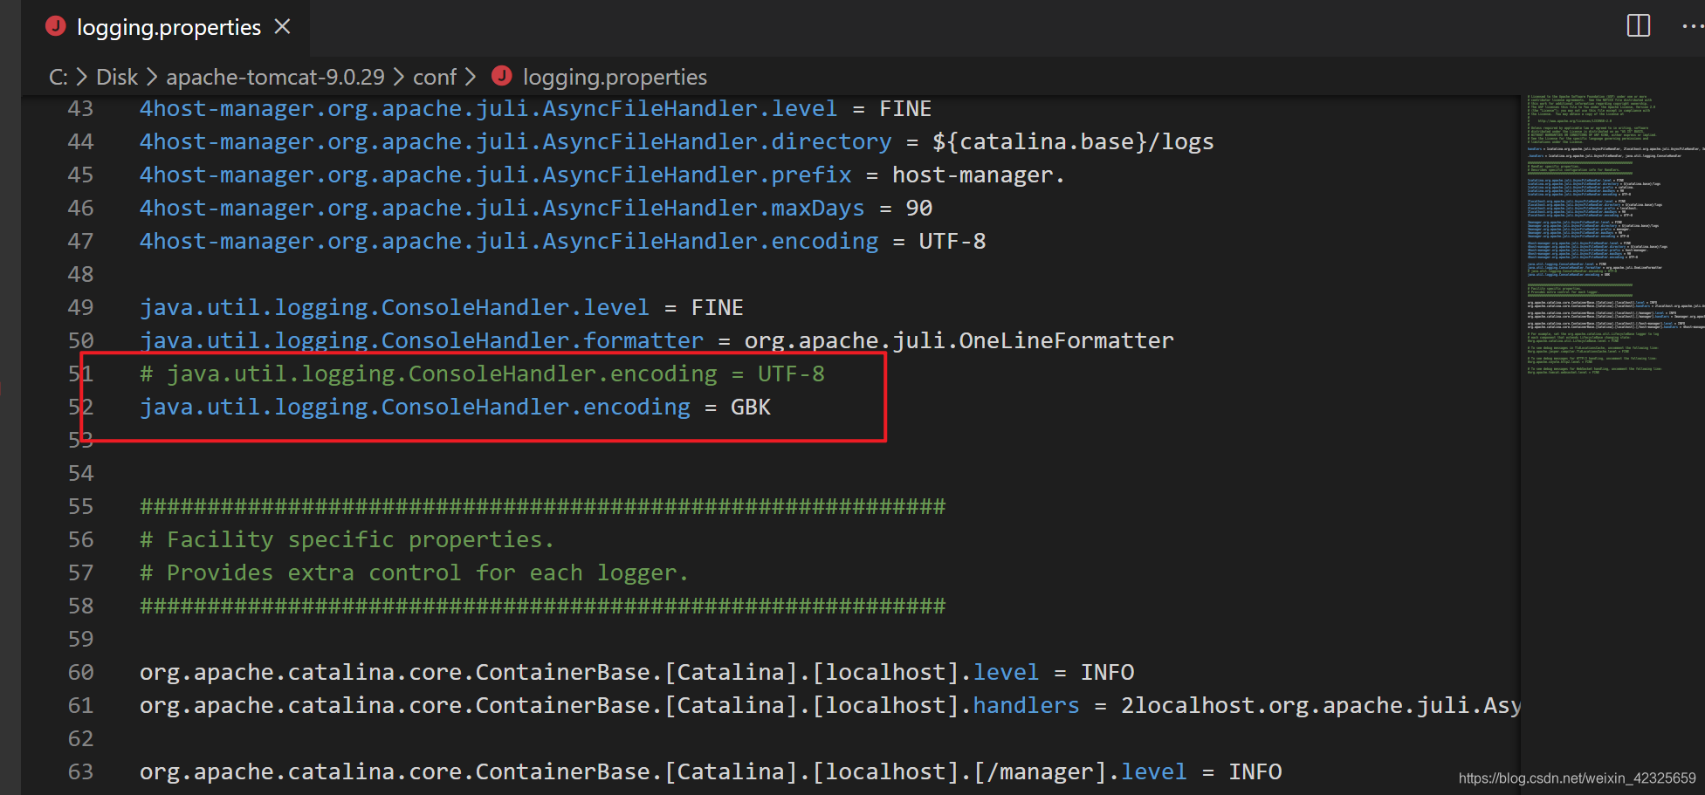This screenshot has width=1705, height=795.
Task: Expand the chevron after C: breadcrumb
Action: (x=82, y=77)
